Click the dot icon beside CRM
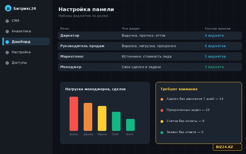This screenshot has width=246, height=154. [7, 21]
